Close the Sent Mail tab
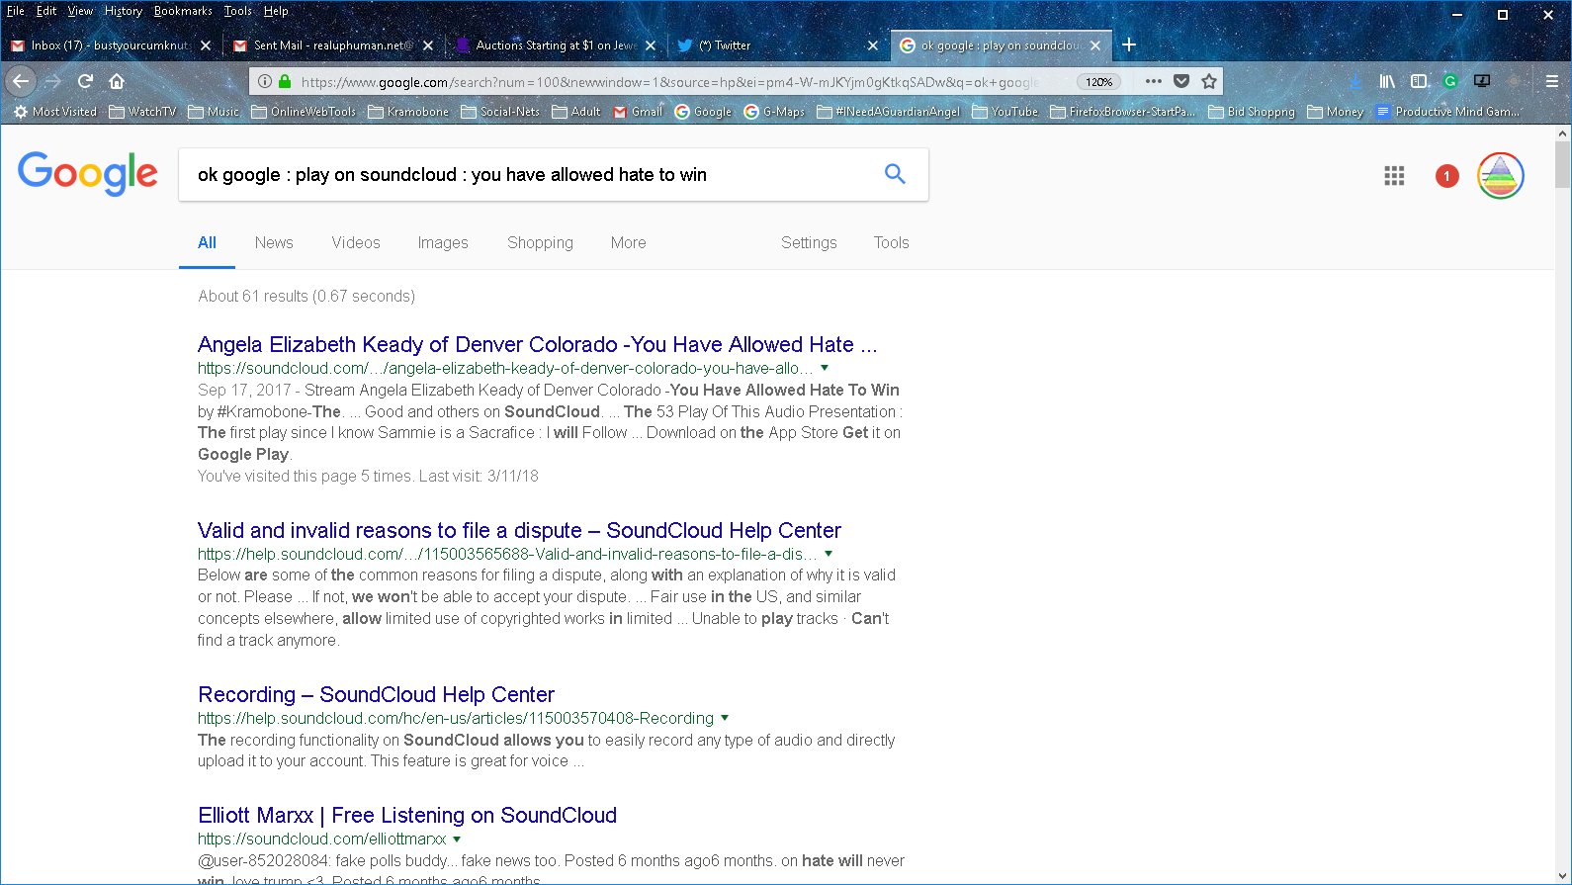The image size is (1572, 885). [428, 45]
